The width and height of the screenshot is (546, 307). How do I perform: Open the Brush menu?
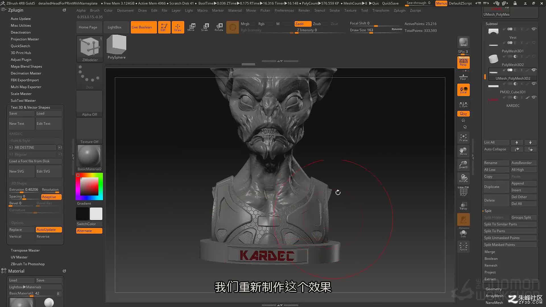95,11
